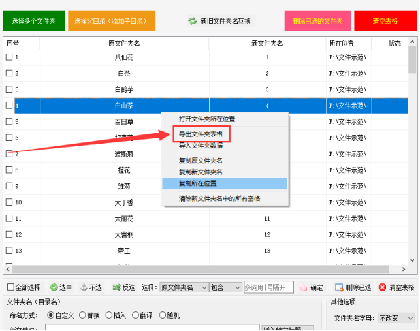Choose 打开文件夹所在位置 in context menu
Viewport: 420px width, 331px height.
click(207, 119)
